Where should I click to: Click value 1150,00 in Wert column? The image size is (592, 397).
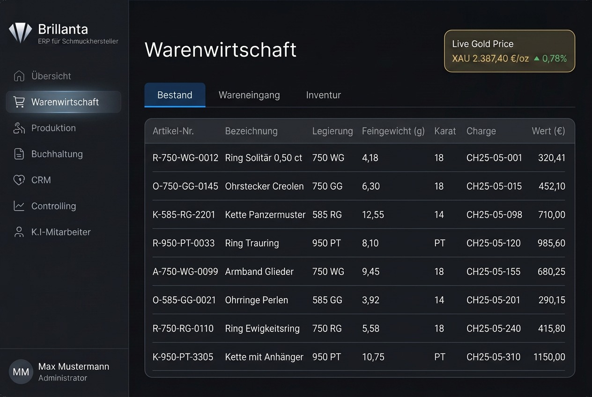point(549,357)
